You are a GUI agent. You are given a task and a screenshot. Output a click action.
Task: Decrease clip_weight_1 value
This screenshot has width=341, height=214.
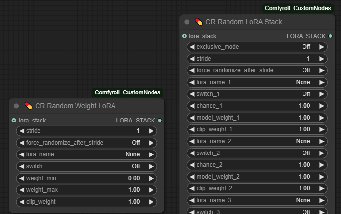pos(192,129)
